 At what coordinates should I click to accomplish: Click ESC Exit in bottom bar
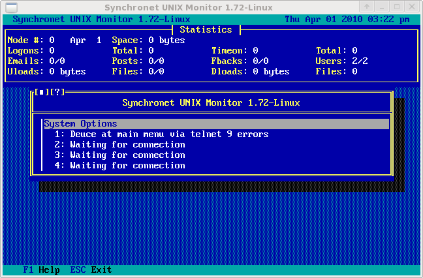(x=91, y=270)
